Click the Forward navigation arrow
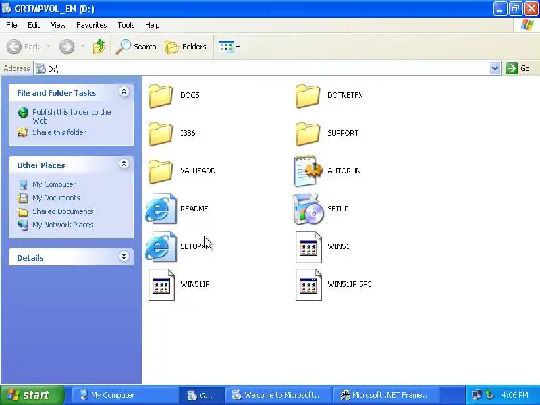The image size is (540, 405). [x=67, y=47]
